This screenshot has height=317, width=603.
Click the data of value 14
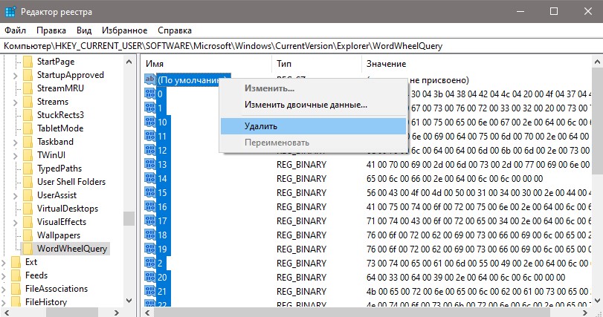point(454,178)
